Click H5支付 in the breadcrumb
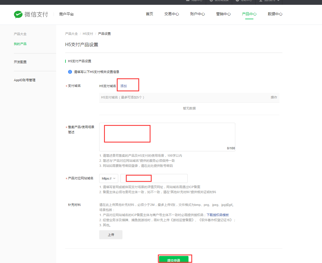 pyautogui.click(x=88, y=34)
